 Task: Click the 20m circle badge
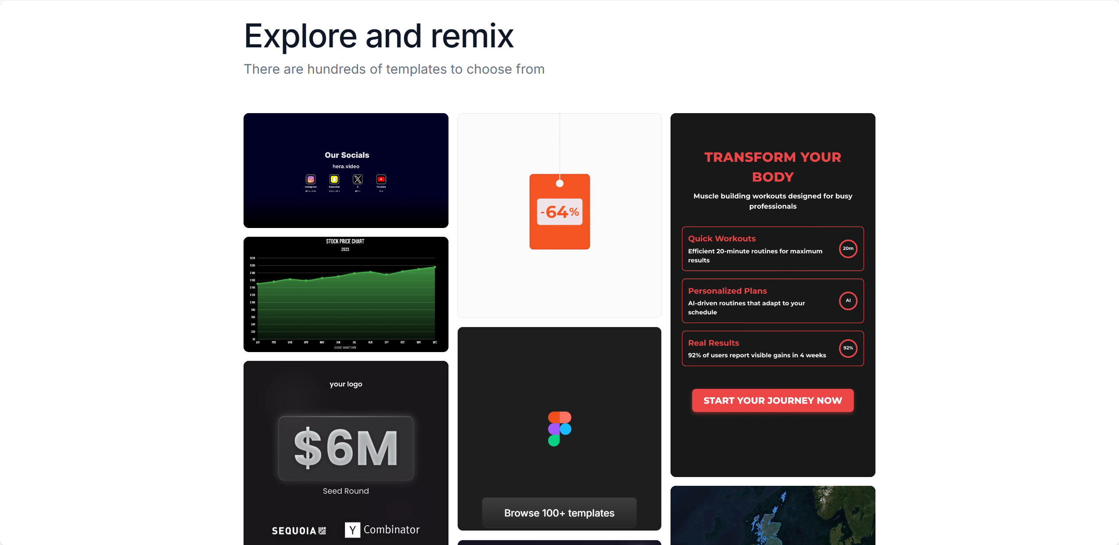coord(848,249)
